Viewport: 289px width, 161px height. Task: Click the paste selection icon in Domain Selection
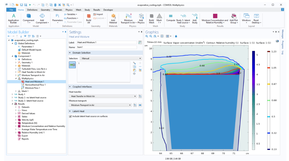point(135,70)
